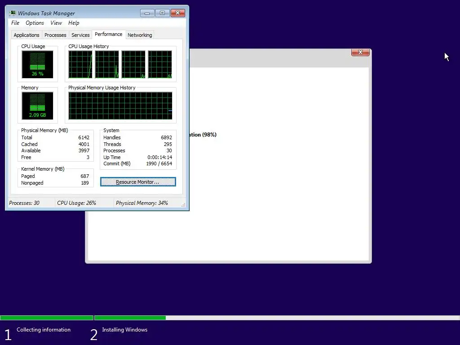Switch to the Services tab
The width and height of the screenshot is (460, 345).
[80, 35]
